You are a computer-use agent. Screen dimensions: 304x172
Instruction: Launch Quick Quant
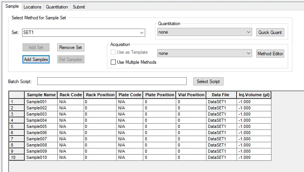click(270, 32)
